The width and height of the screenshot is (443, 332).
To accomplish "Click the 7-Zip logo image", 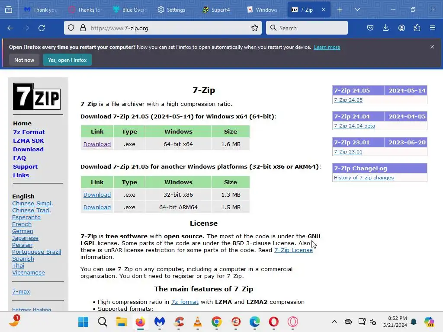I will point(37,96).
